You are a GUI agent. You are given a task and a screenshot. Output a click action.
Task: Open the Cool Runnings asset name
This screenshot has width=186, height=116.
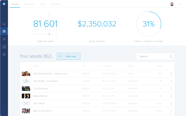[40, 88]
